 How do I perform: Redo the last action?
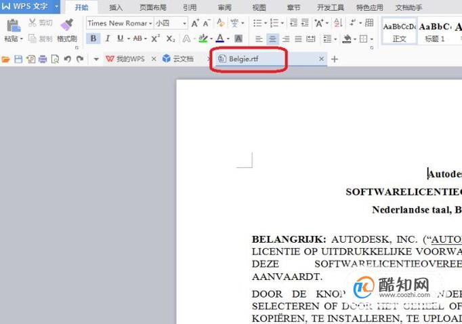pyautogui.click(x=80, y=59)
